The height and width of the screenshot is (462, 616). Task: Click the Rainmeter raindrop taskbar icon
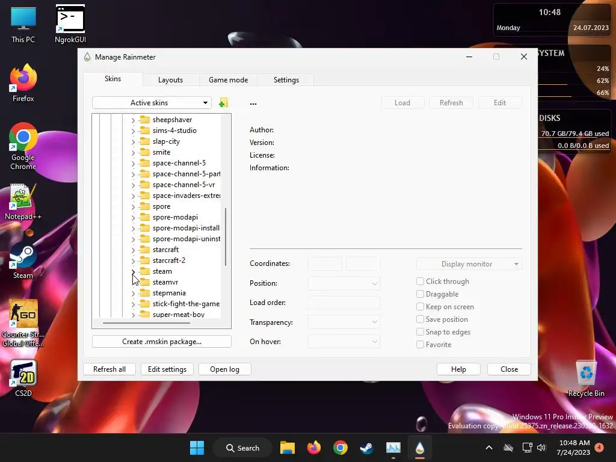(x=419, y=448)
